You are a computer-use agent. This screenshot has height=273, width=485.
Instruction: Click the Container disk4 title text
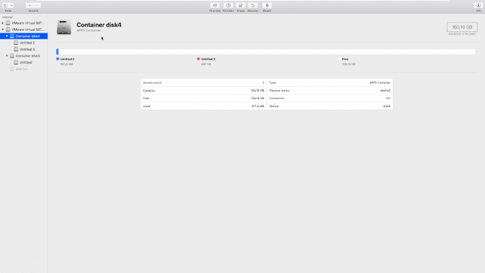pyautogui.click(x=99, y=25)
